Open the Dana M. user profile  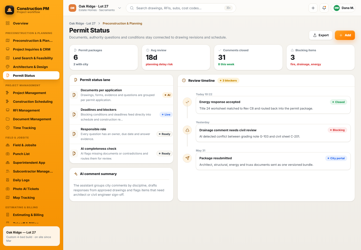tap(343, 8)
